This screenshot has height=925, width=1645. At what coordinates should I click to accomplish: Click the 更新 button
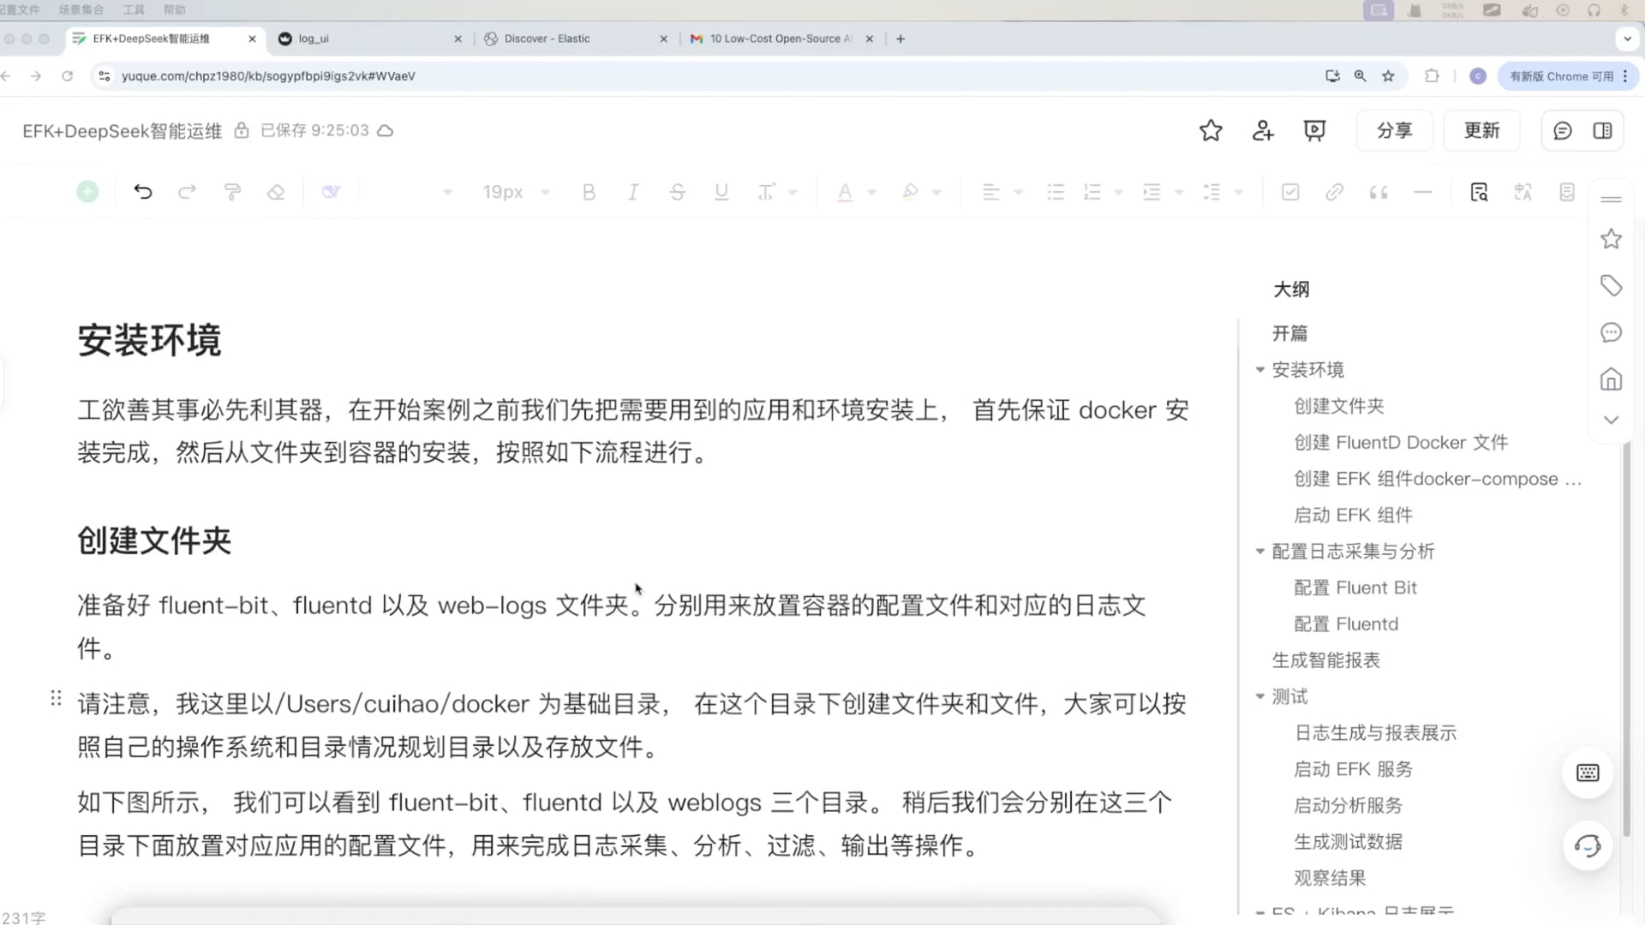1481,130
